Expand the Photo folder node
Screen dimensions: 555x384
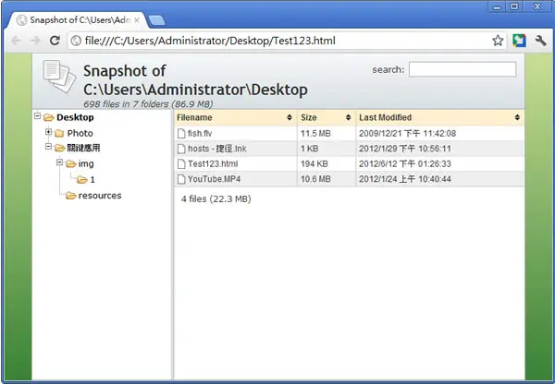[x=48, y=132]
